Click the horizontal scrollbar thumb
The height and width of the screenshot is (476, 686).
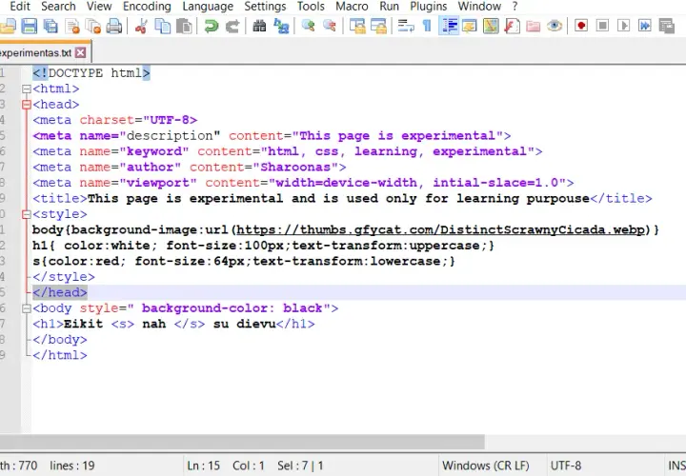242,442
